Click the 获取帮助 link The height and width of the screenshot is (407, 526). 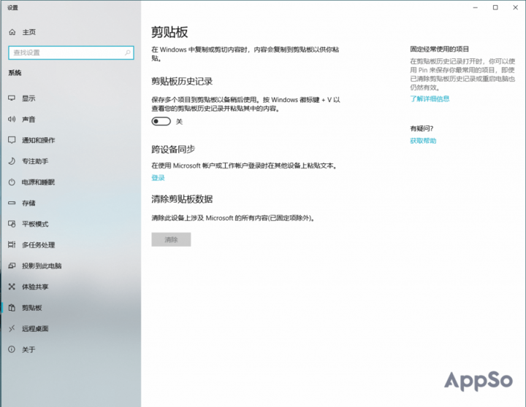pos(423,141)
